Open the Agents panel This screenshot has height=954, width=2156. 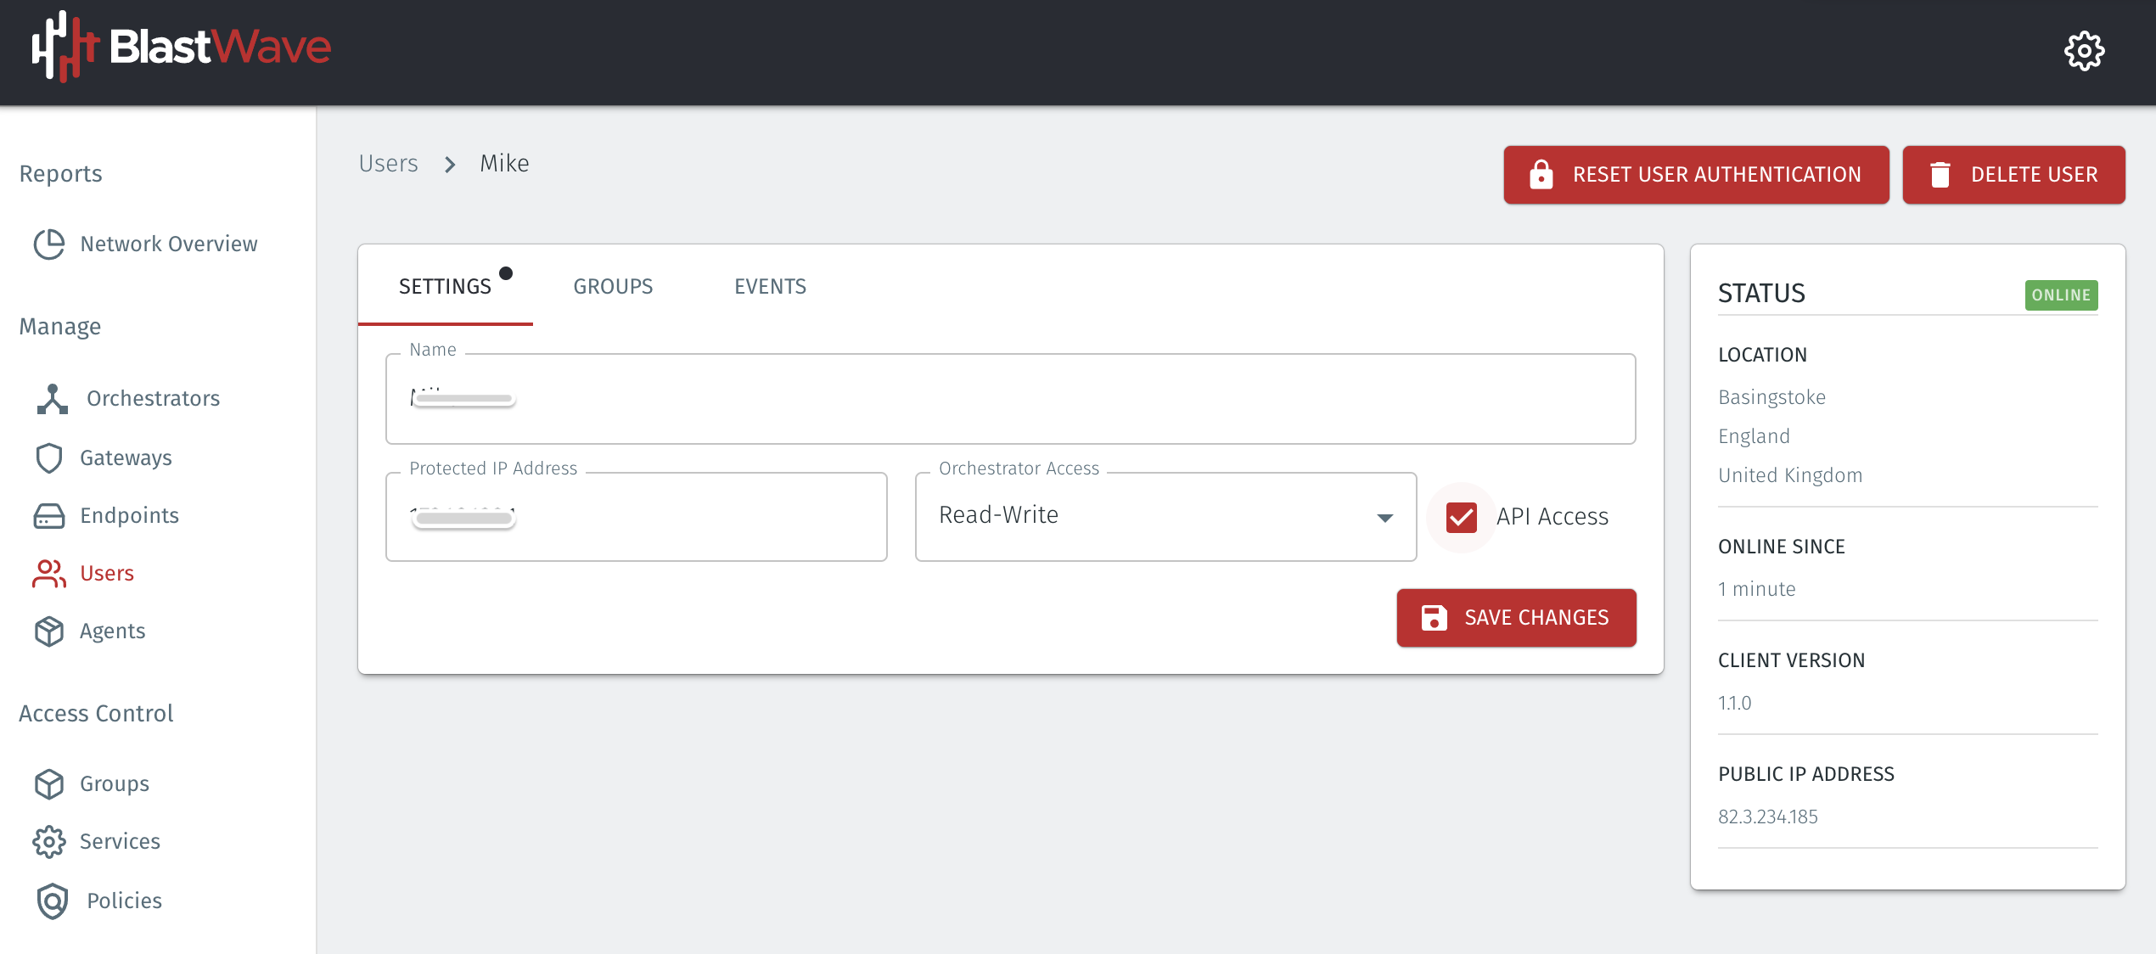click(49, 631)
